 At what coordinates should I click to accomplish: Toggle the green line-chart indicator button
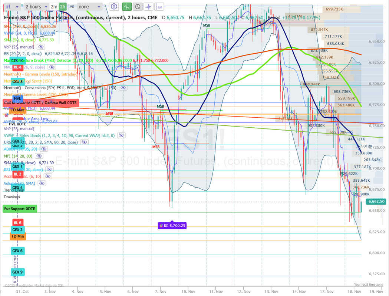(127, 7)
